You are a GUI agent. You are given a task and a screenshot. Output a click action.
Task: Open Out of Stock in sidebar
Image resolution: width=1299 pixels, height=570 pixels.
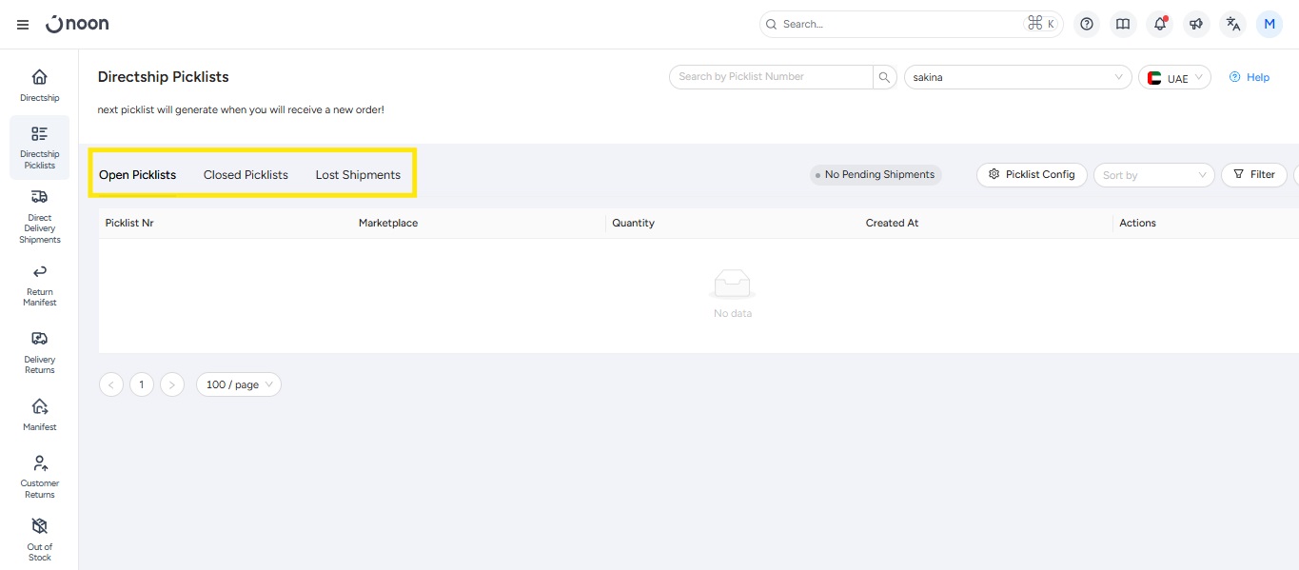coord(39,539)
